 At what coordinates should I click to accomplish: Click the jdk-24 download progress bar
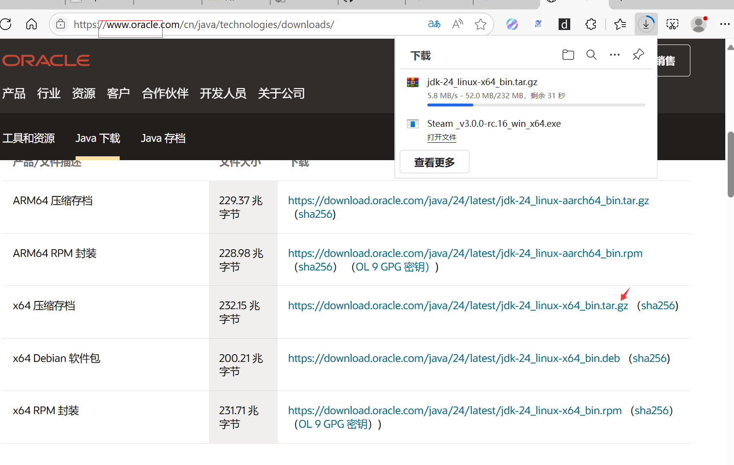tap(536, 105)
